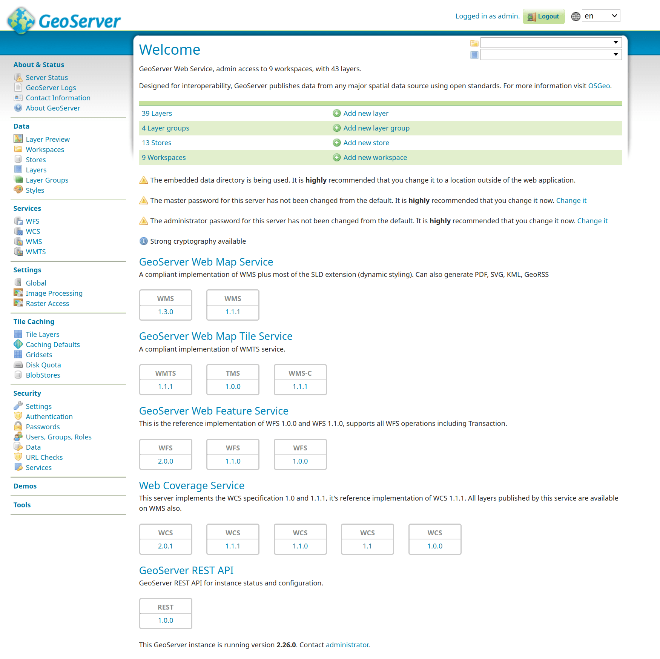Open the 39 Layers link

(x=157, y=113)
